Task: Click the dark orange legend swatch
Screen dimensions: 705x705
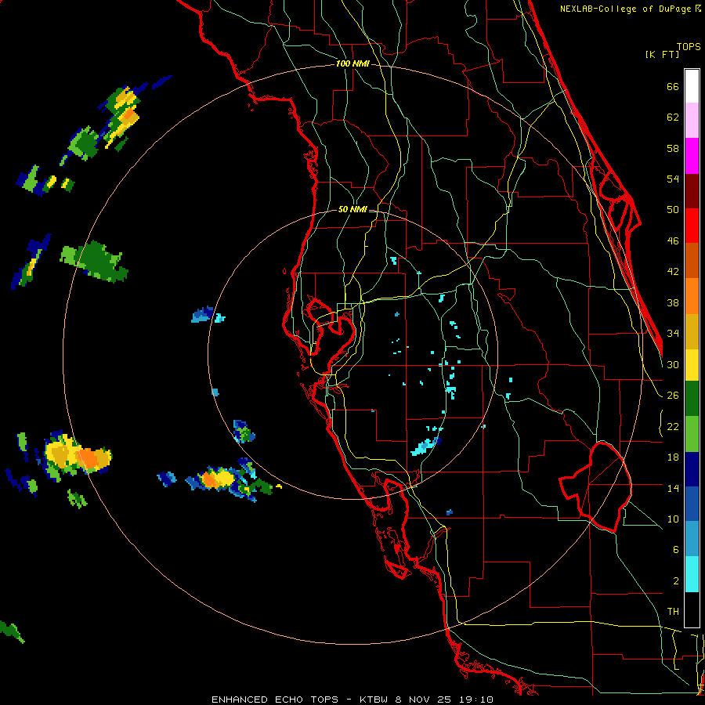Action: click(x=692, y=260)
